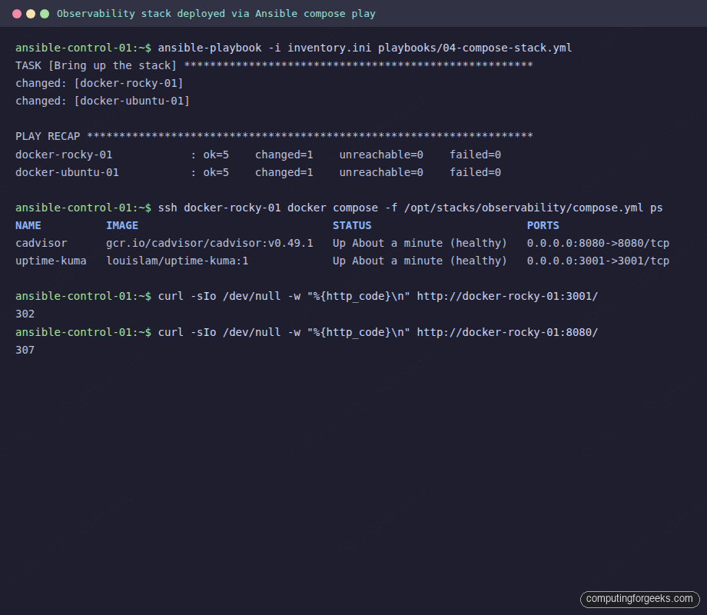The height and width of the screenshot is (615, 707).
Task: Click the '302' response code
Action: 25,314
